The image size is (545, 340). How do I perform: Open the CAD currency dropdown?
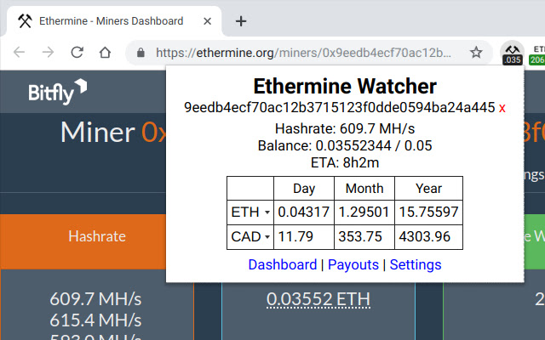[x=250, y=237]
